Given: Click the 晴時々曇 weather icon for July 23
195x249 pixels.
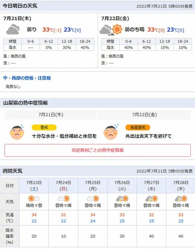Looking at the screenshot, I should pyautogui.click(x=34, y=198).
